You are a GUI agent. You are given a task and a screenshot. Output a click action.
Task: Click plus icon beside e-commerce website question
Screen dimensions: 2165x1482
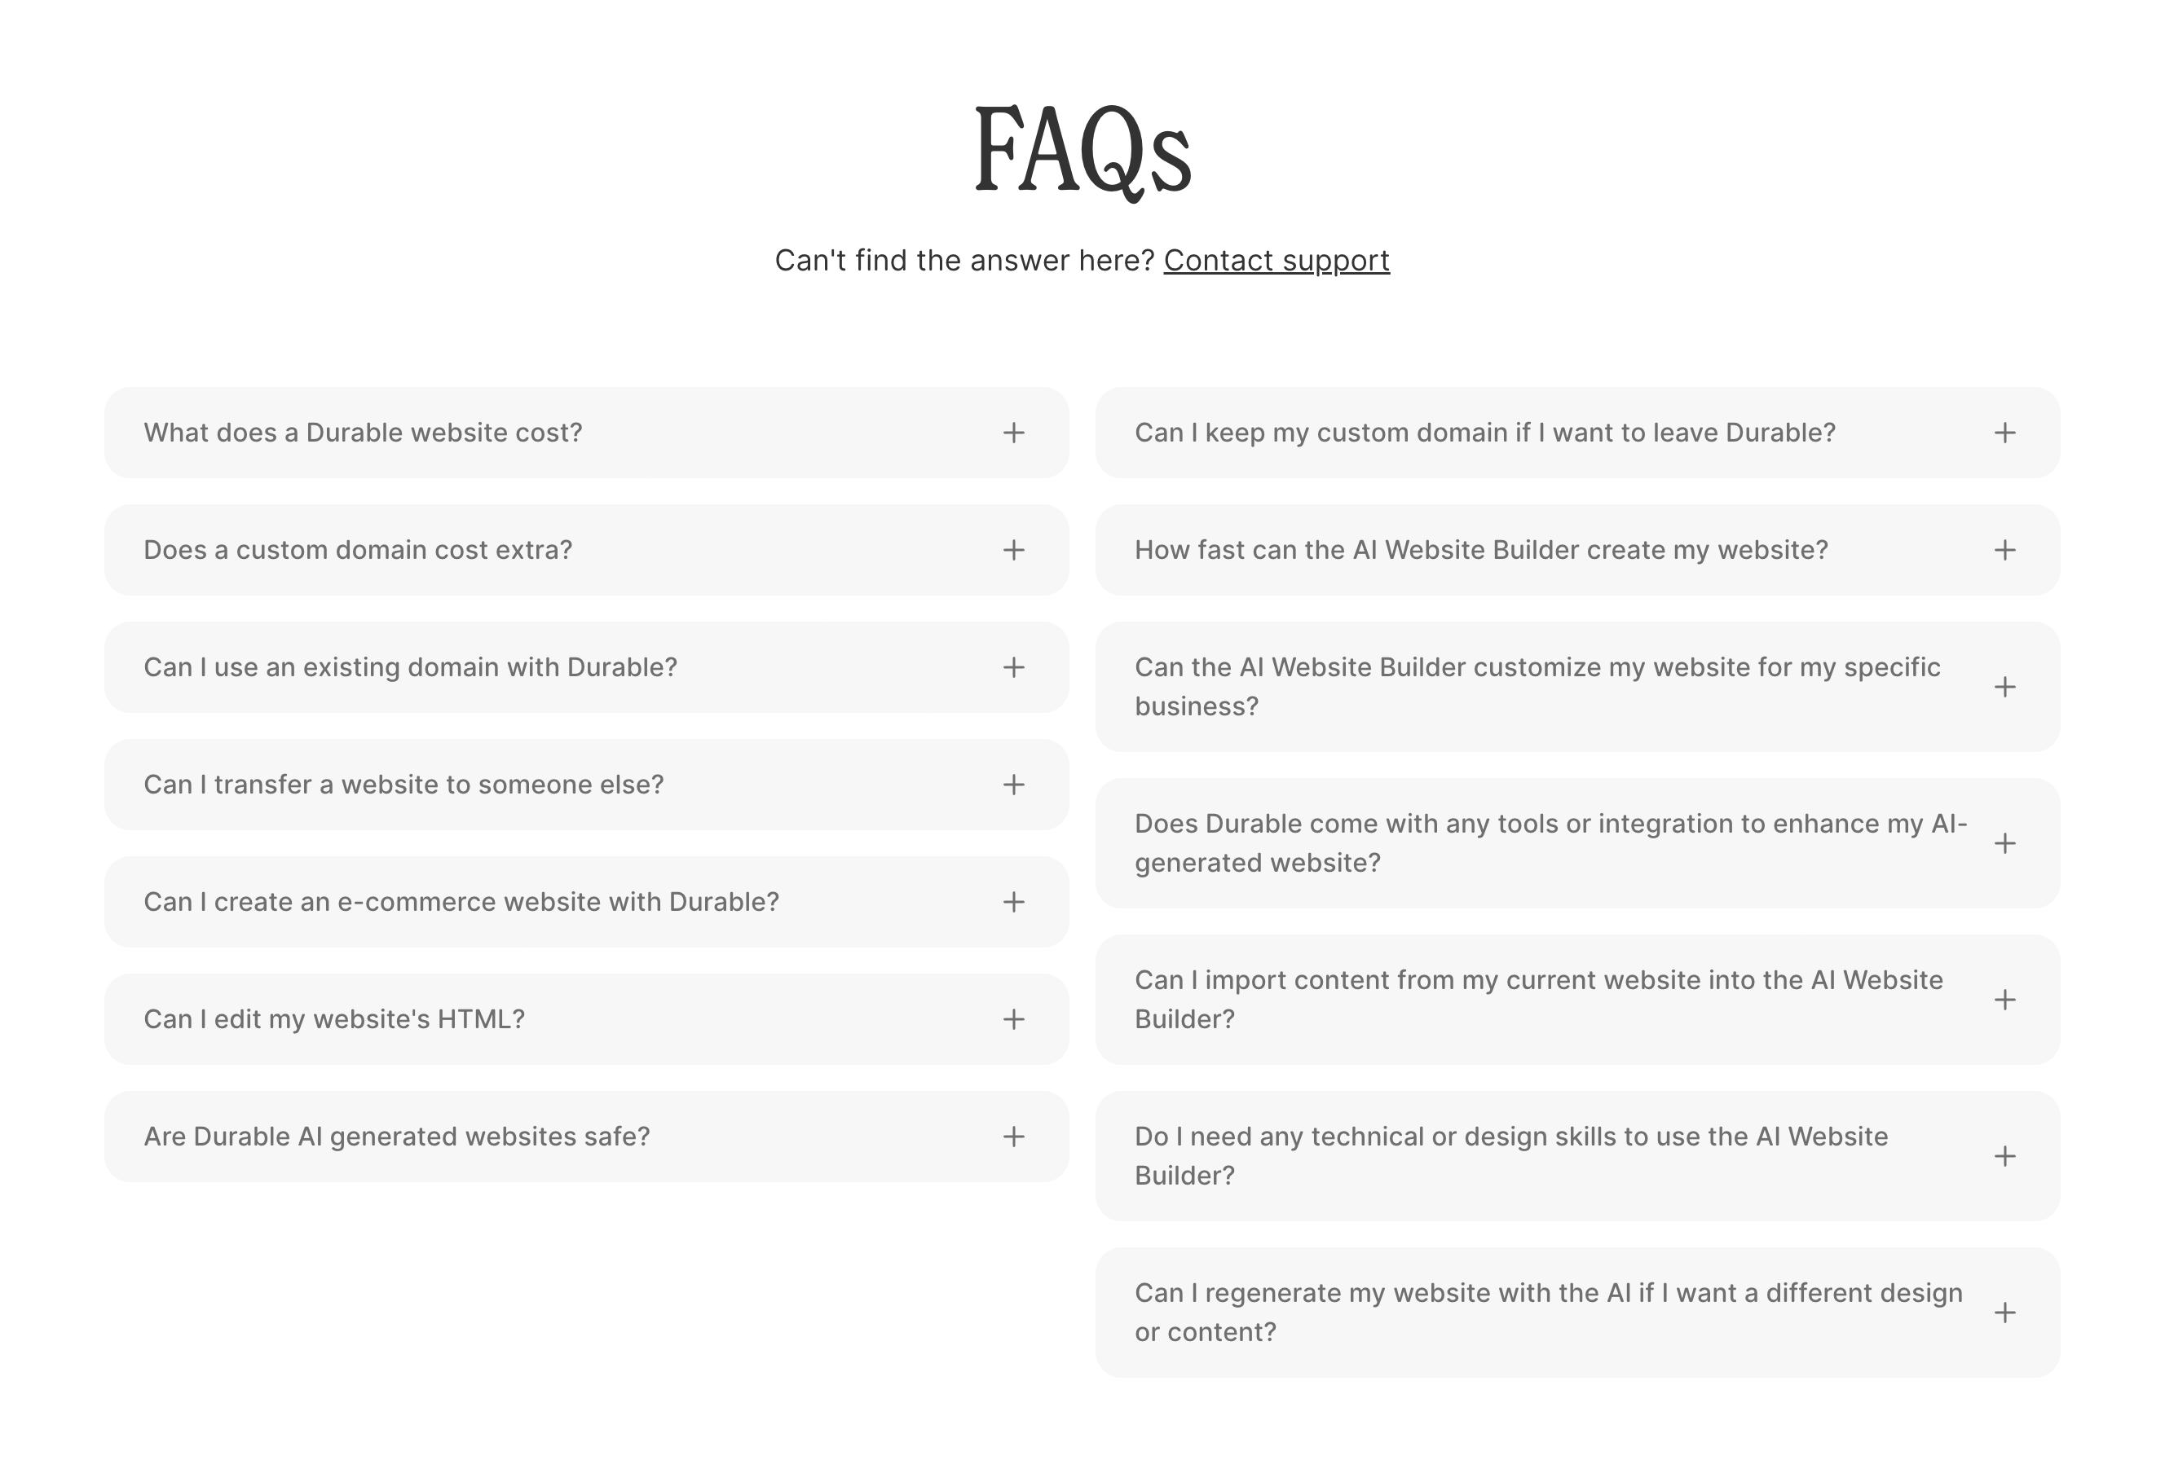click(x=1013, y=902)
